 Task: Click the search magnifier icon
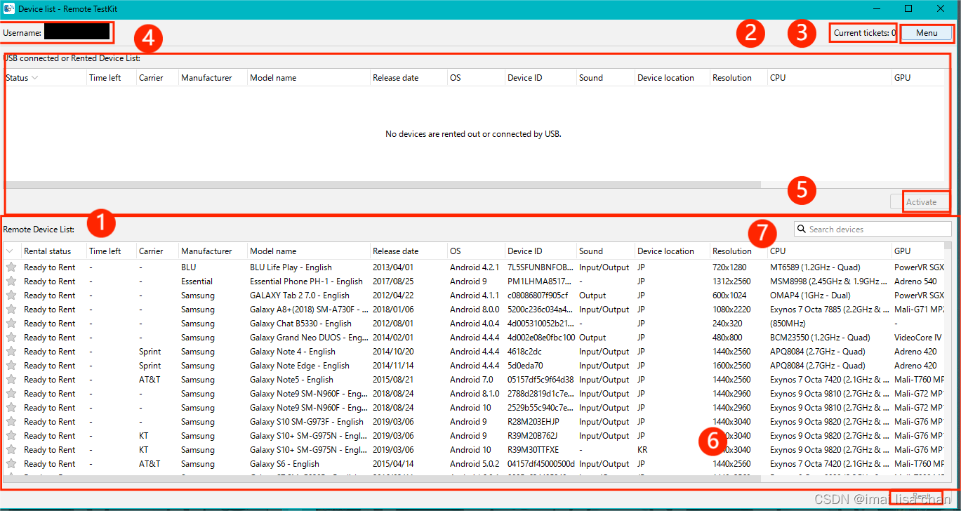click(802, 229)
